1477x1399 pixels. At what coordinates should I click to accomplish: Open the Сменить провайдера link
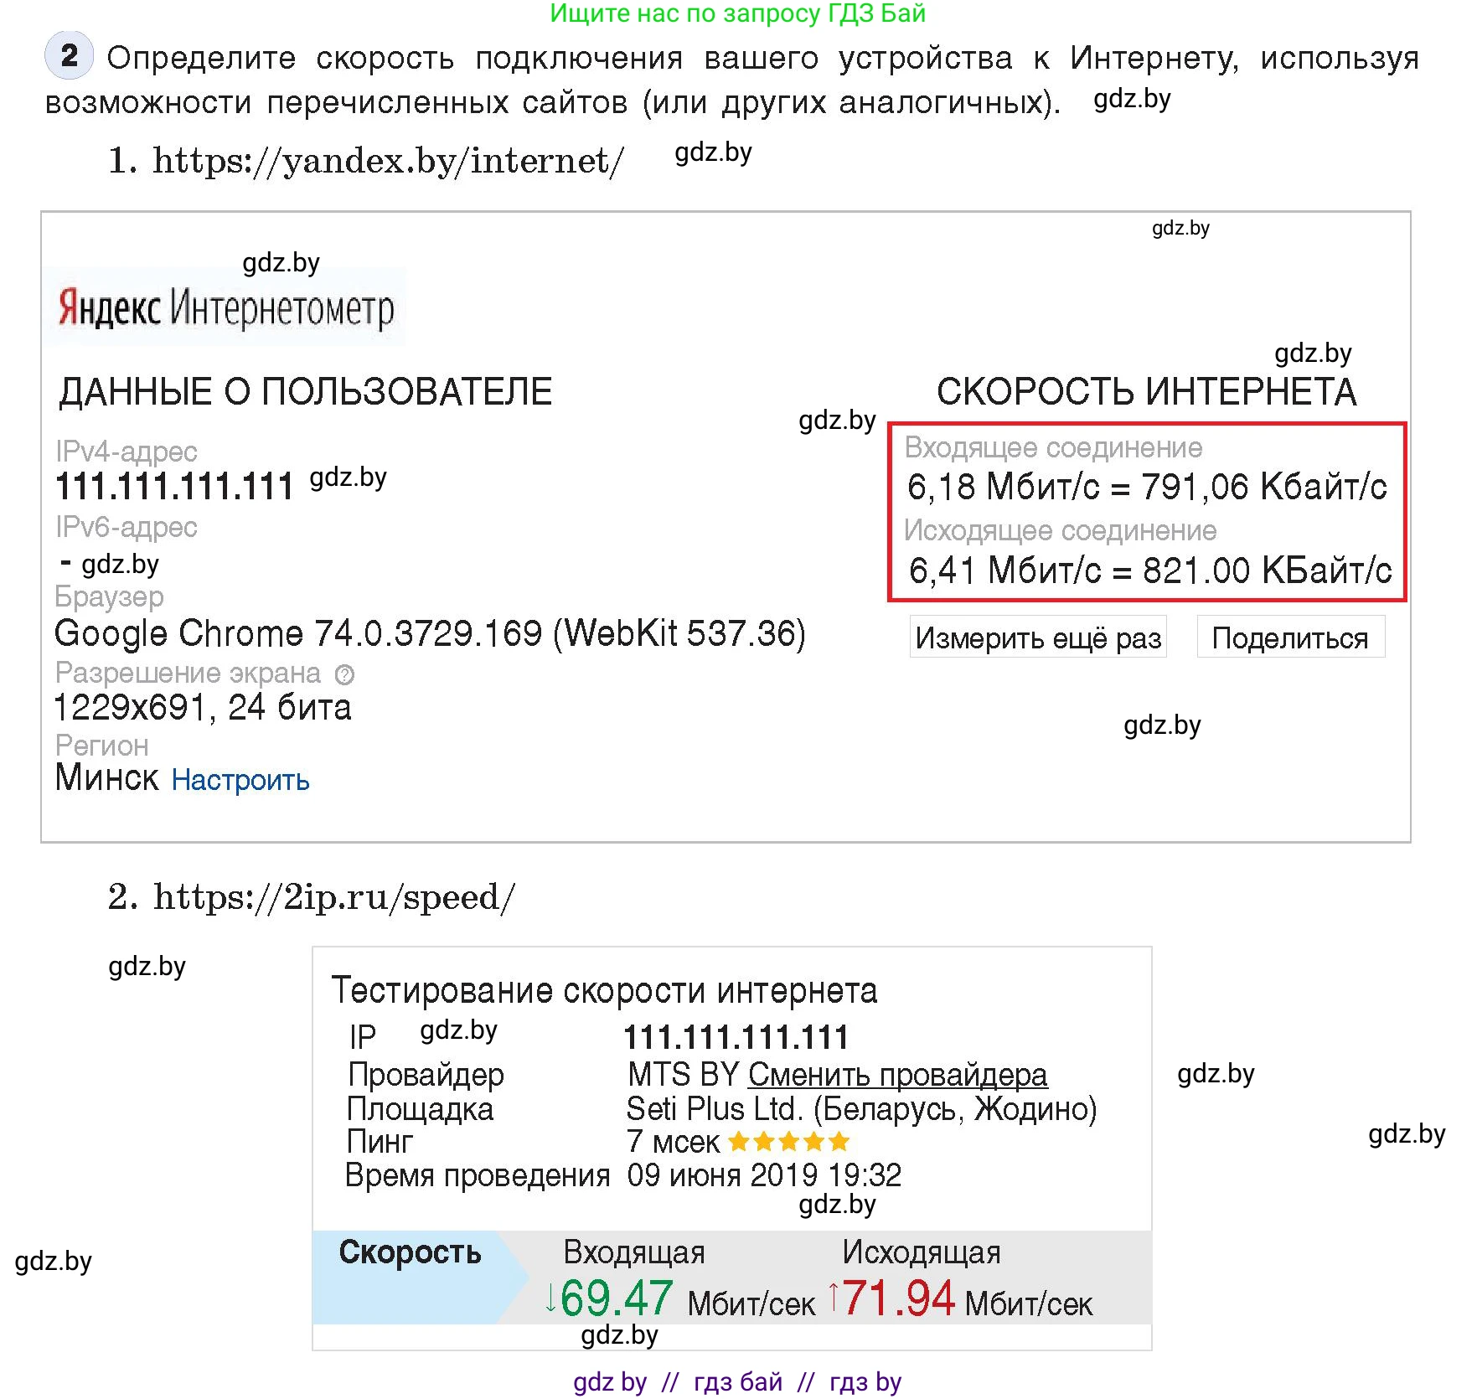click(x=899, y=1075)
